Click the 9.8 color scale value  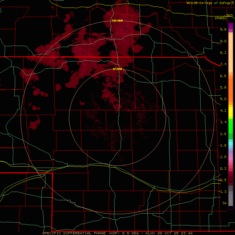click(223, 29)
